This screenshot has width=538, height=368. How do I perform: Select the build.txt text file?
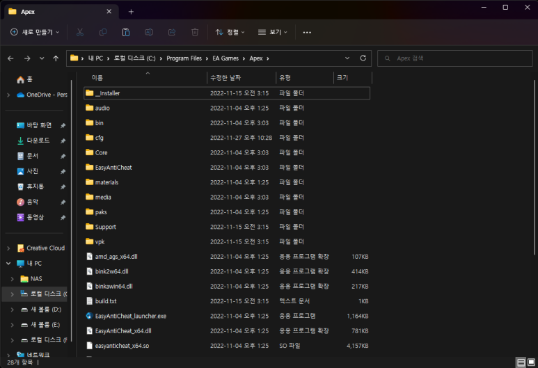[106, 301]
